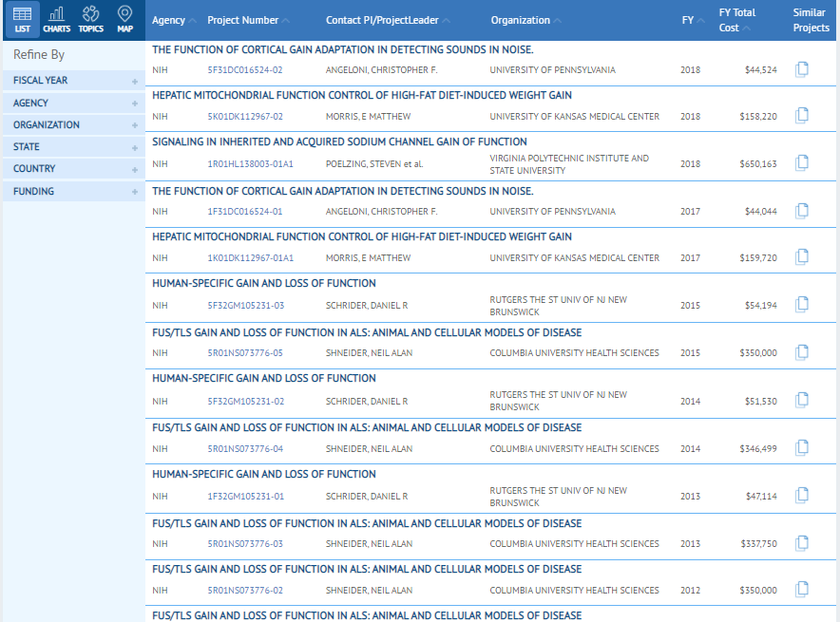
Task: Sort results by FY column
Action: click(x=693, y=20)
